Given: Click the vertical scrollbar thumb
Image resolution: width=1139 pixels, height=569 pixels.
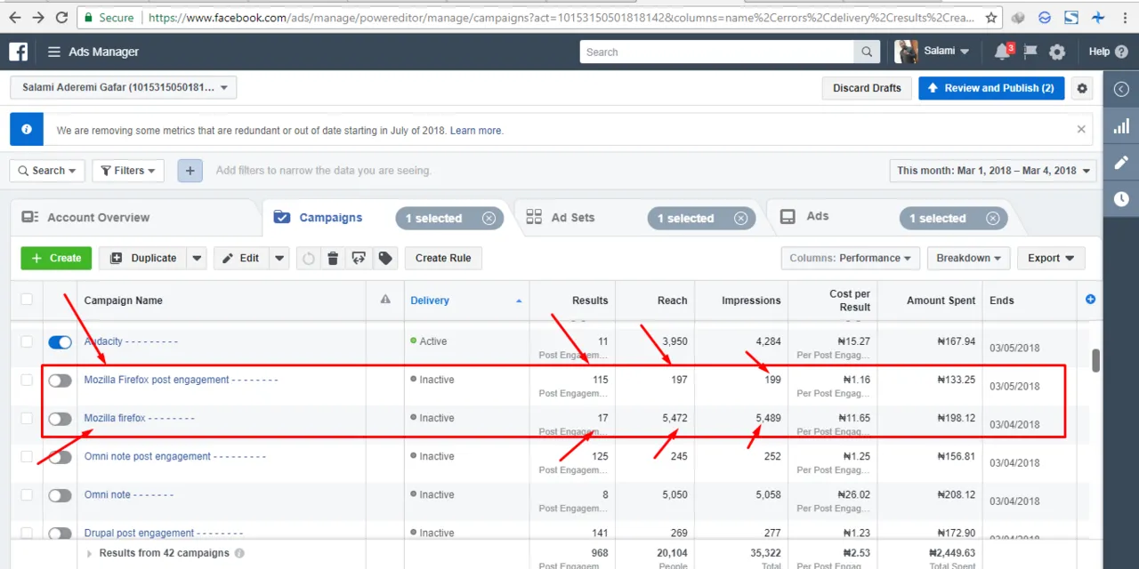Looking at the screenshot, I should coord(1096,360).
